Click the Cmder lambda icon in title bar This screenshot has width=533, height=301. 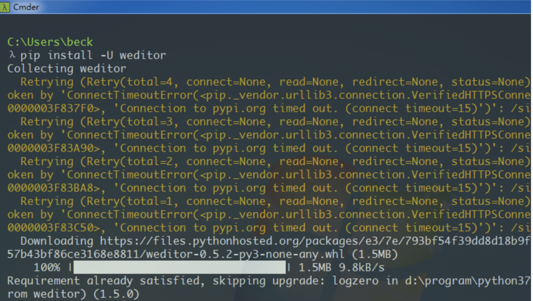(x=5, y=7)
